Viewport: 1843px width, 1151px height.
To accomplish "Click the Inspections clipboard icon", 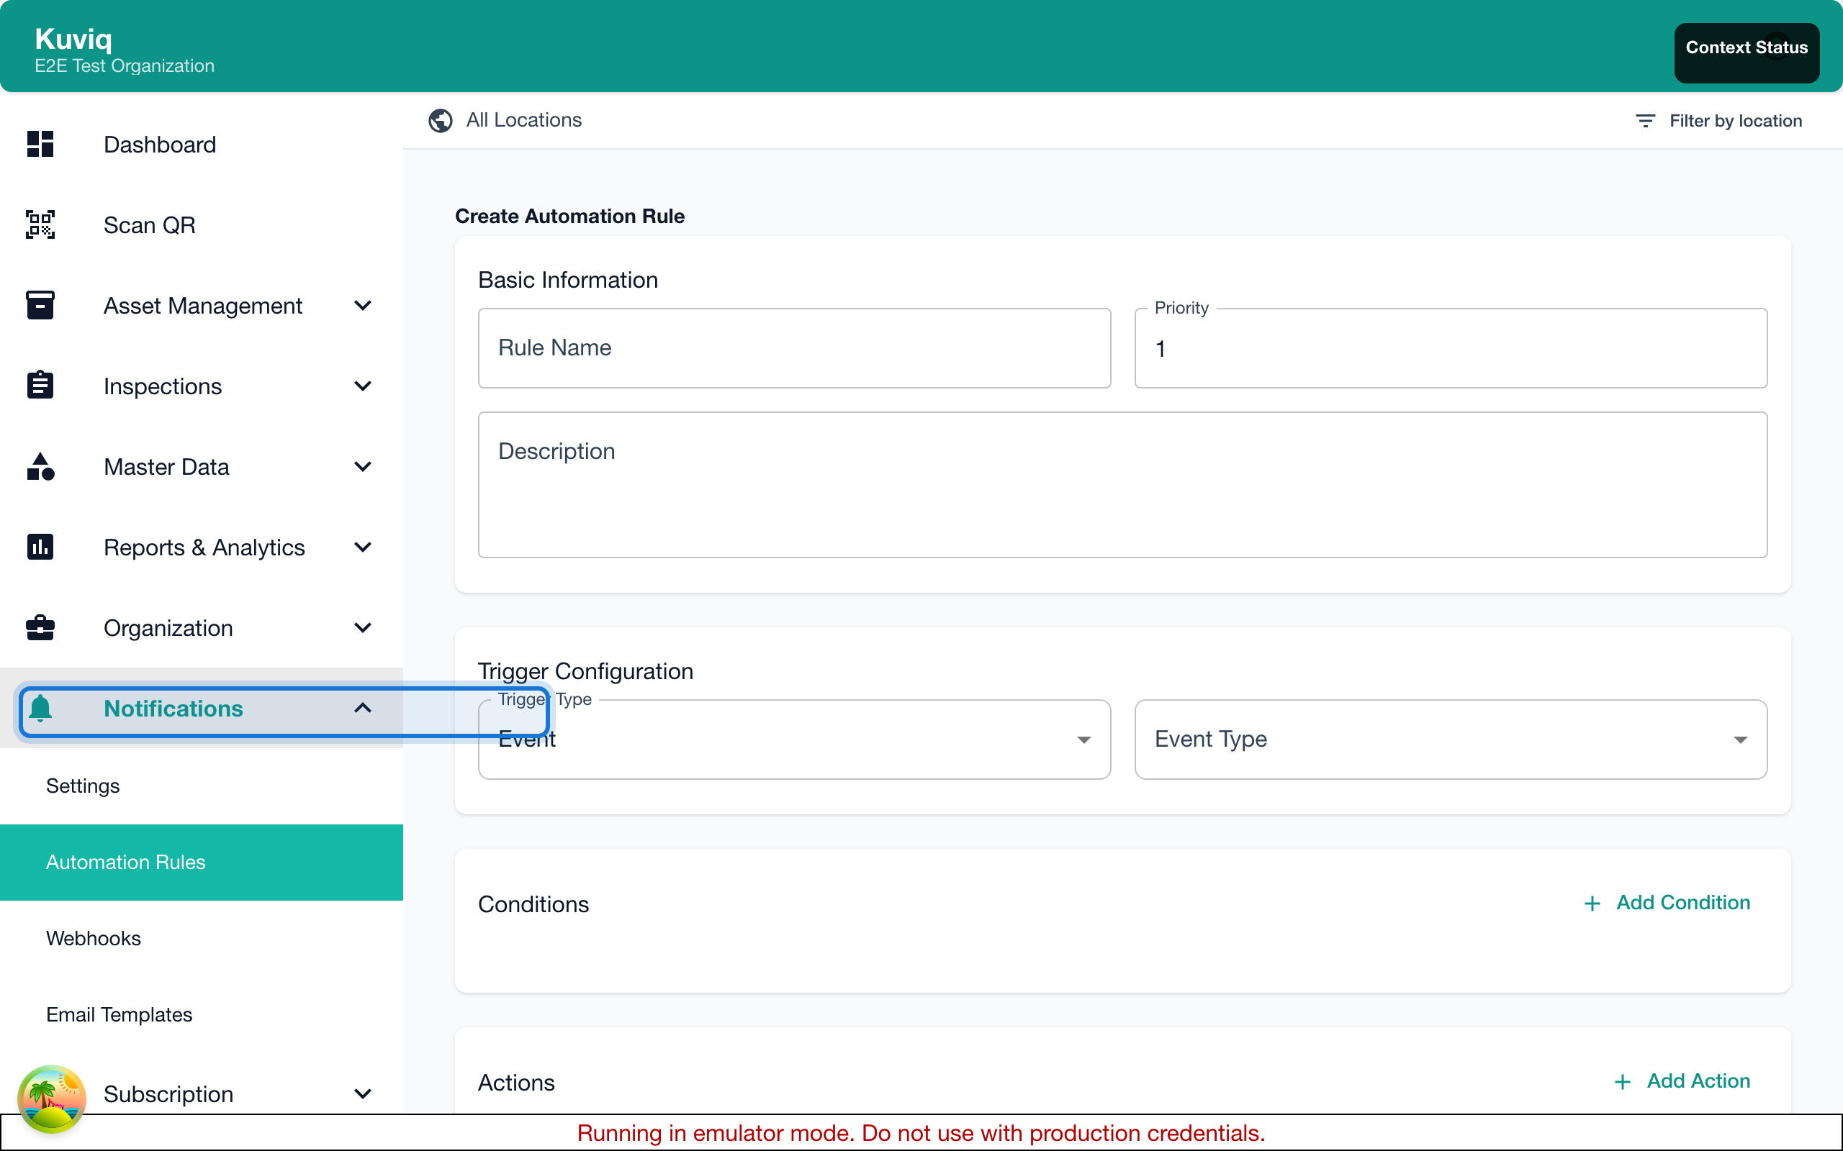I will (40, 385).
